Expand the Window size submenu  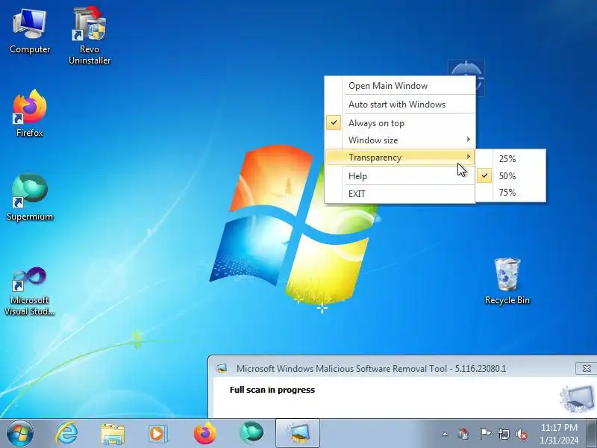click(400, 140)
